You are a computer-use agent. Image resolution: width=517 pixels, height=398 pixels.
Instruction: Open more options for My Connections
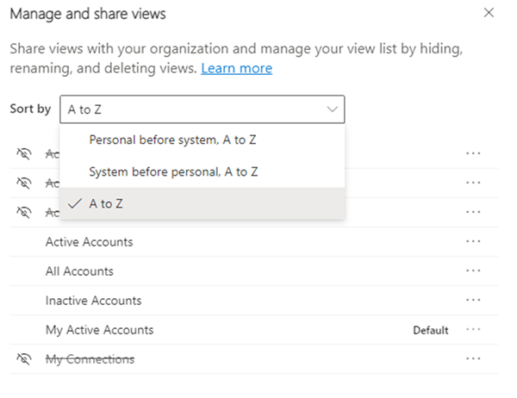point(471,359)
